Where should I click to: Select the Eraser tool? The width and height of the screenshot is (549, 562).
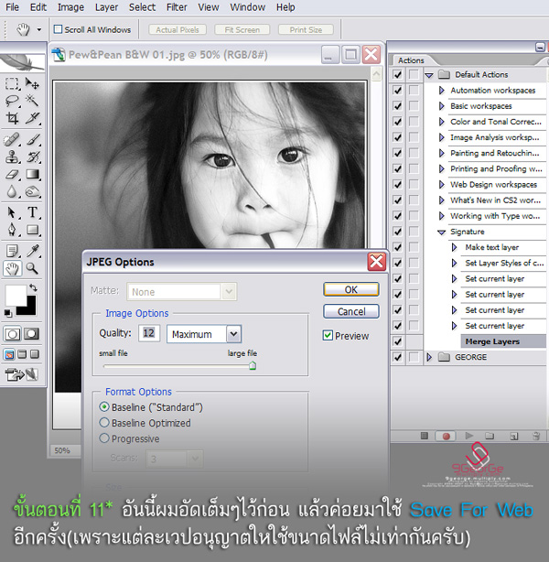[x=12, y=174]
